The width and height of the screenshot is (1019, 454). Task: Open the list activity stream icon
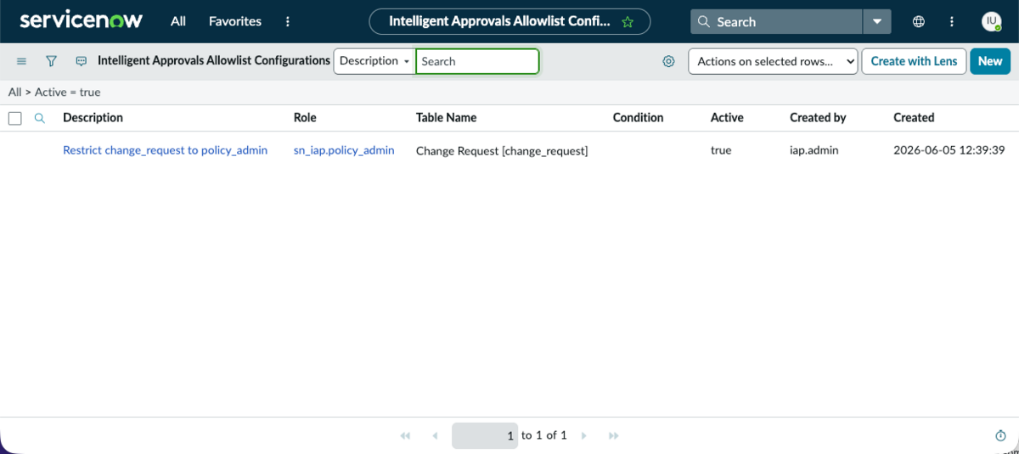(x=82, y=61)
